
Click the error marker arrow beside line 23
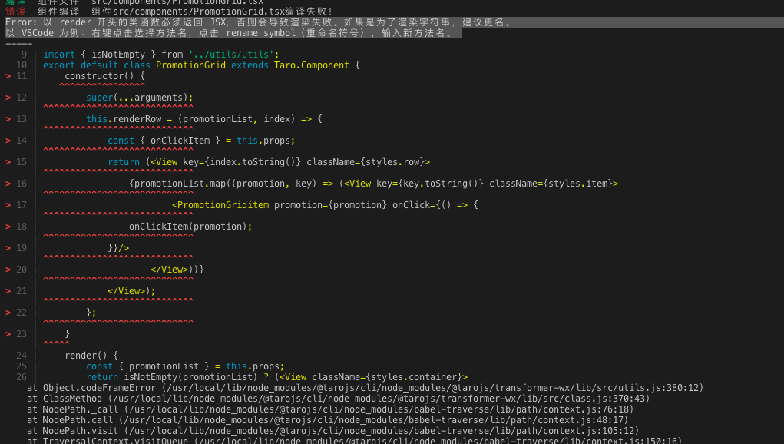(x=8, y=334)
